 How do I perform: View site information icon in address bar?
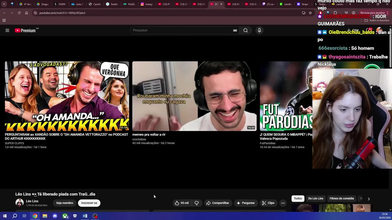[35, 13]
